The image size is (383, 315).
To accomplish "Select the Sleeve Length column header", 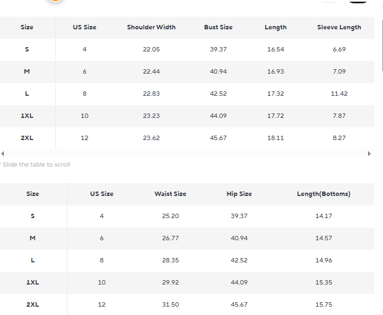I will click(339, 27).
